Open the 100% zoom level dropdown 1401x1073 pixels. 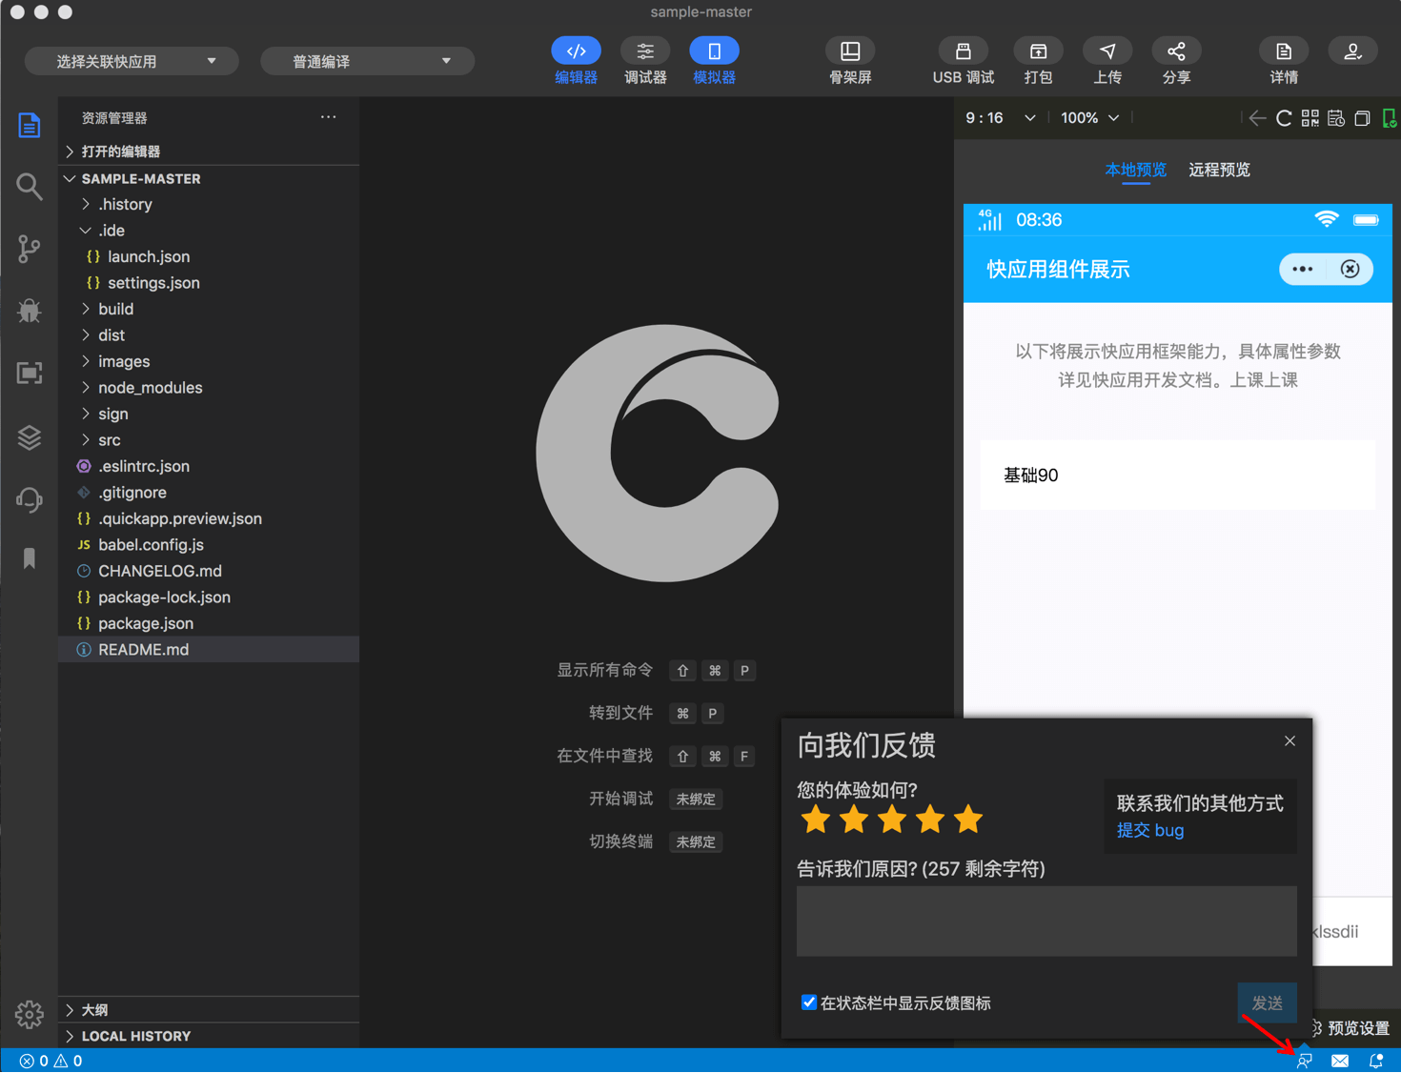[x=1088, y=117]
